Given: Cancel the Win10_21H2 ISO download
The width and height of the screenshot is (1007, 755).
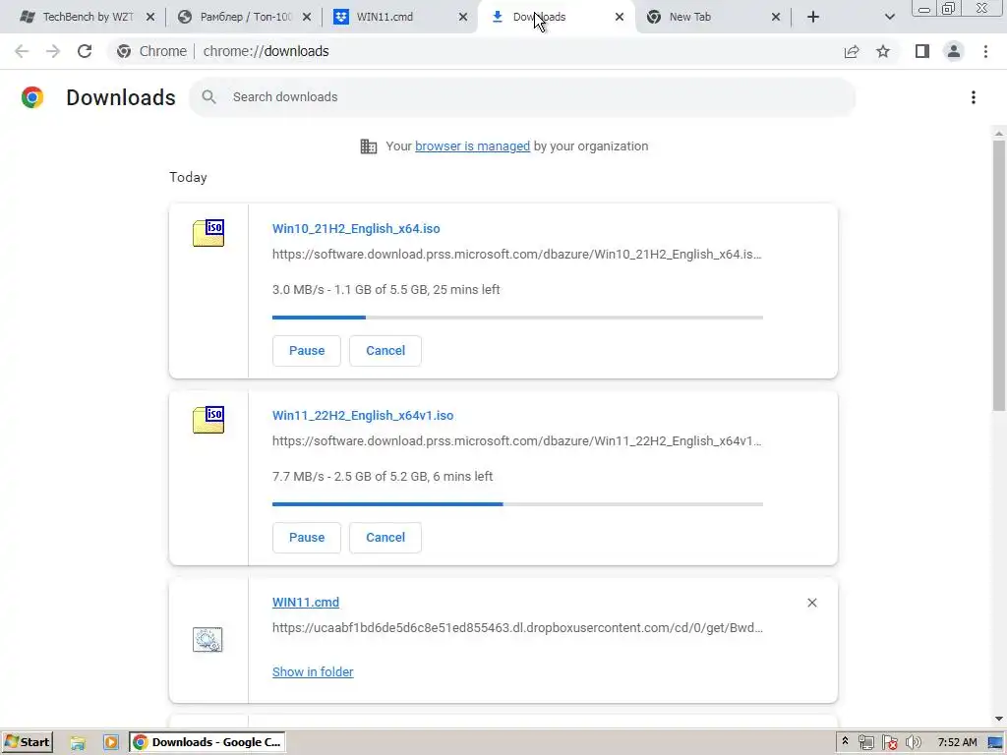Looking at the screenshot, I should pyautogui.click(x=385, y=351).
